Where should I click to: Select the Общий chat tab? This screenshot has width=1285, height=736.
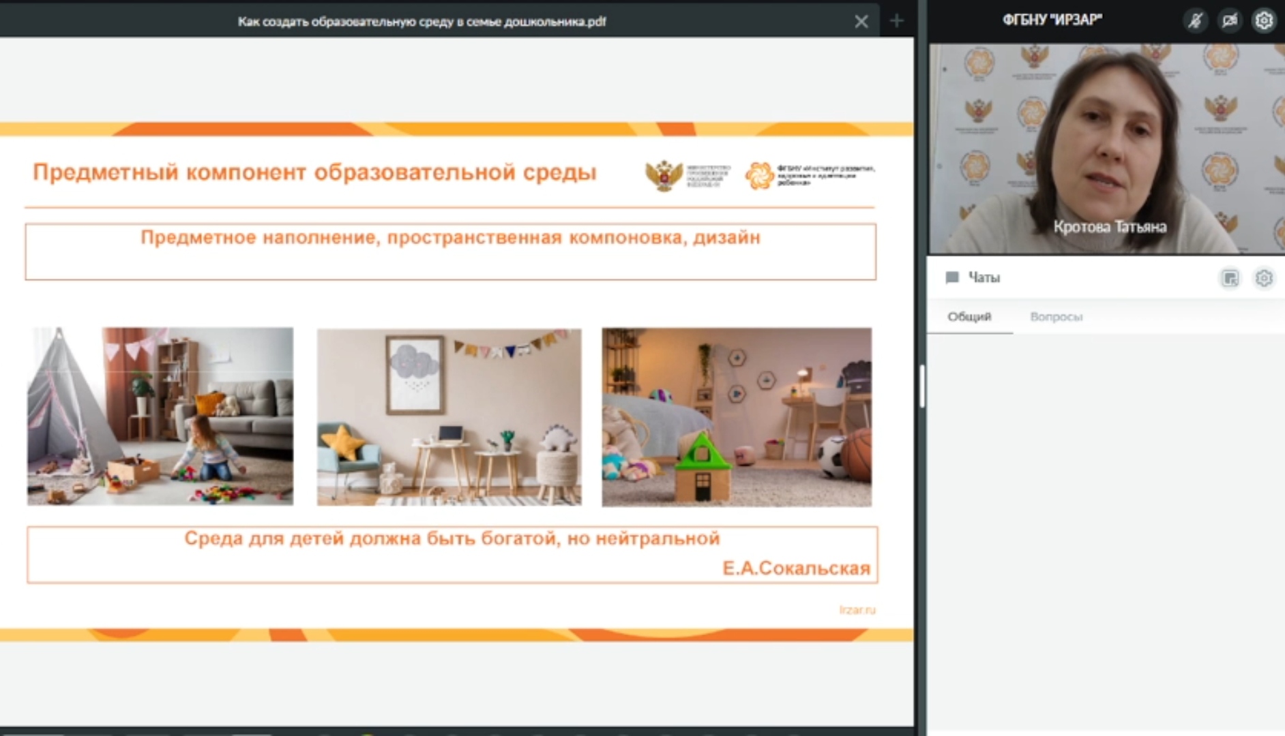[969, 317]
